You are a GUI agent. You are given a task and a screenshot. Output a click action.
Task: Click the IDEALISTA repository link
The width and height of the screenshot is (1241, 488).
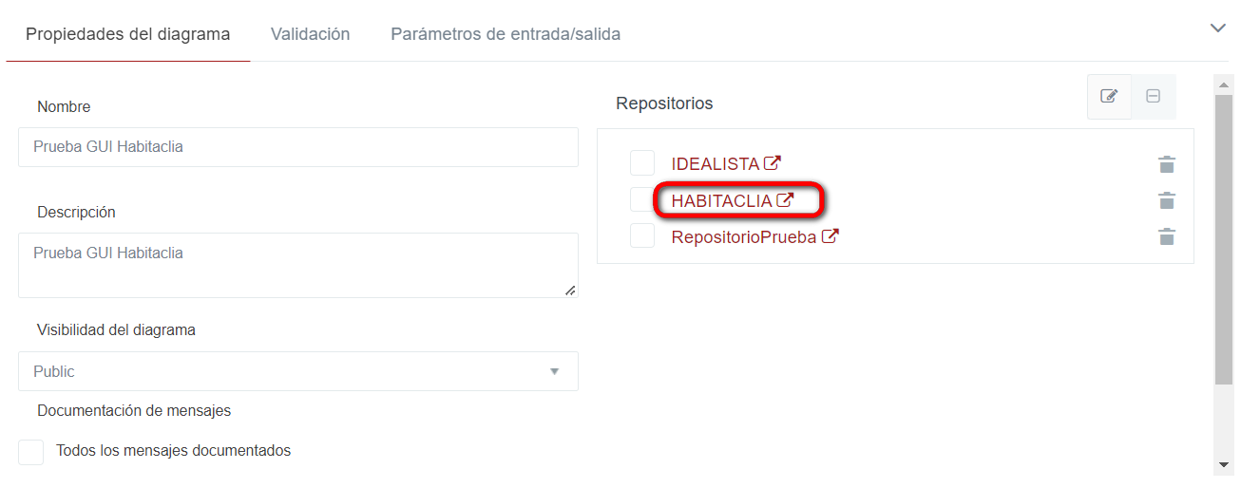tap(715, 164)
